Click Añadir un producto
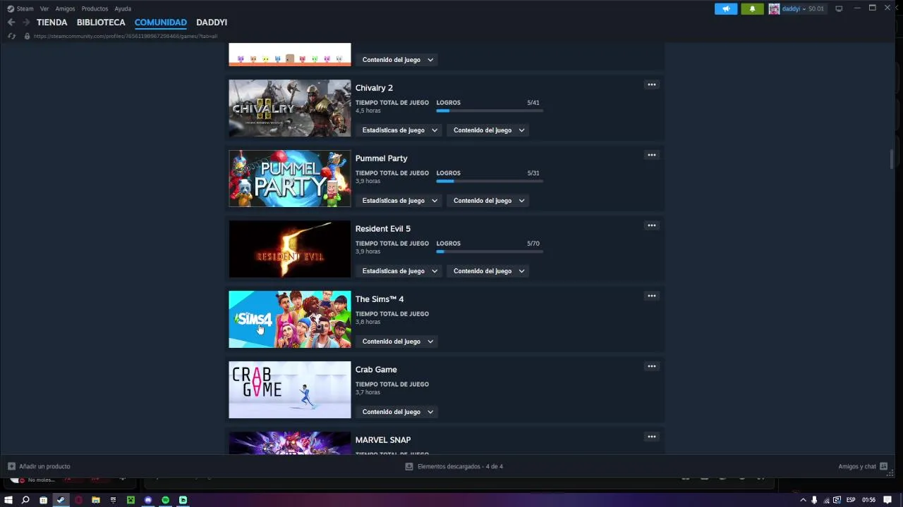The width and height of the screenshot is (903, 507). click(x=44, y=466)
